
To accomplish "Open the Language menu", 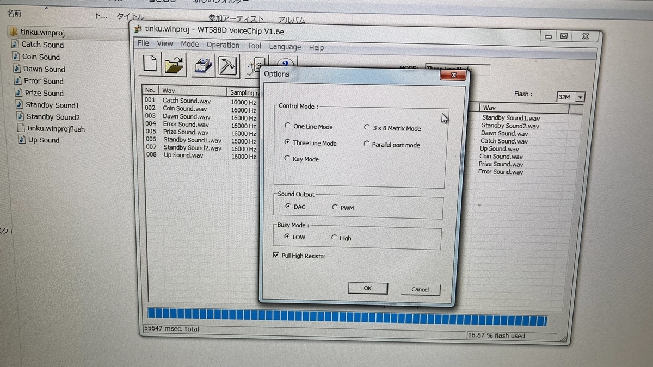I will pyautogui.click(x=285, y=47).
